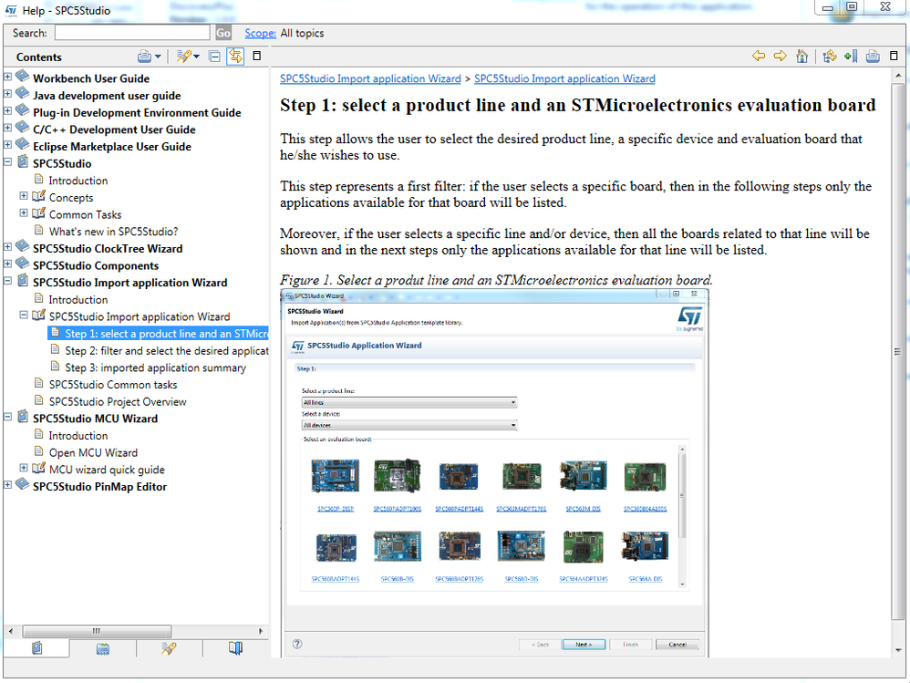Expand the Concepts node
The image size is (910, 683).
[24, 195]
